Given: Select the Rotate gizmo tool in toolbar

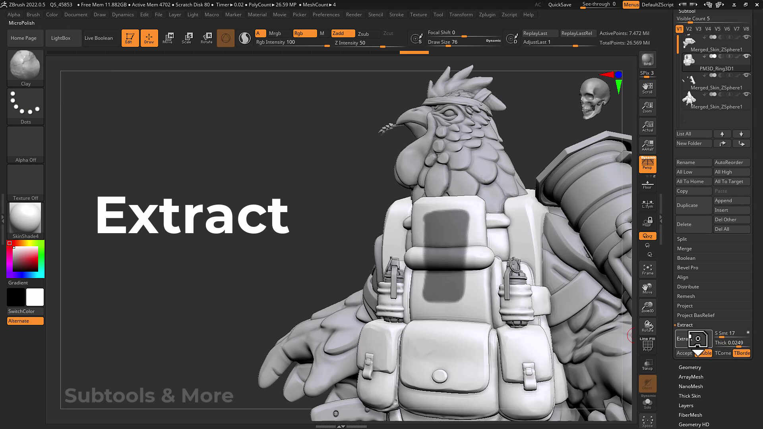Looking at the screenshot, I should point(206,38).
